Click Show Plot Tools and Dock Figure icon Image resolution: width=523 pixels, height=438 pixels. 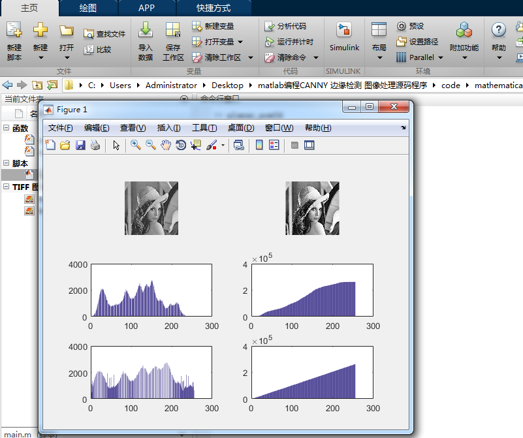pos(309,145)
